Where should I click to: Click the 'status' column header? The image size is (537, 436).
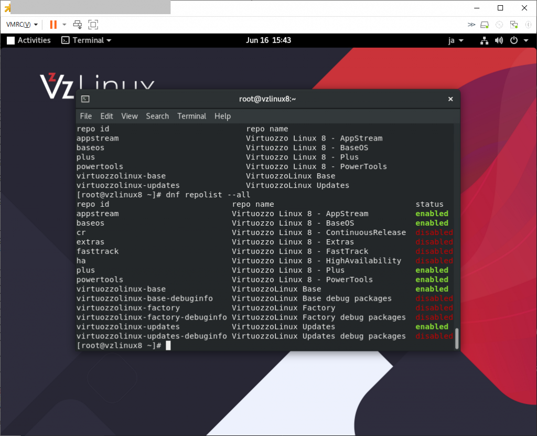[x=429, y=204]
